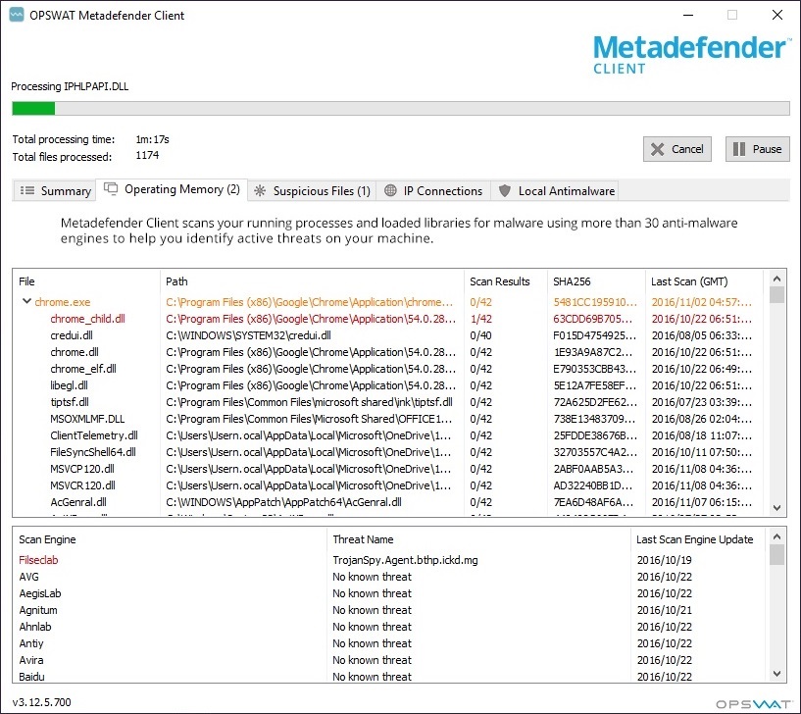Pause the scan in progress

click(x=758, y=149)
